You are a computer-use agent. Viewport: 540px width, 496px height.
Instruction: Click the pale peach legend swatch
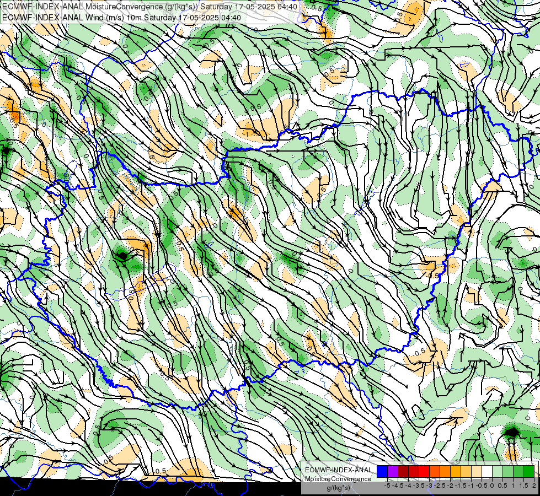tap(477, 472)
